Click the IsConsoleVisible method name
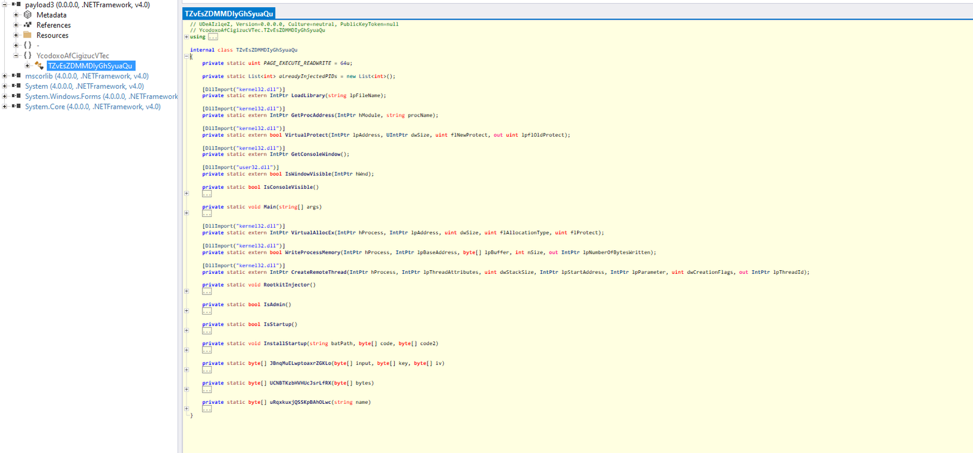This screenshot has width=973, height=453. point(288,187)
